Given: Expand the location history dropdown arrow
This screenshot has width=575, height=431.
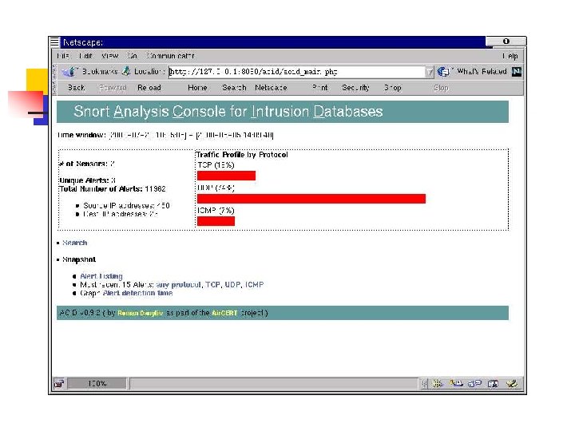Looking at the screenshot, I should pyautogui.click(x=430, y=72).
